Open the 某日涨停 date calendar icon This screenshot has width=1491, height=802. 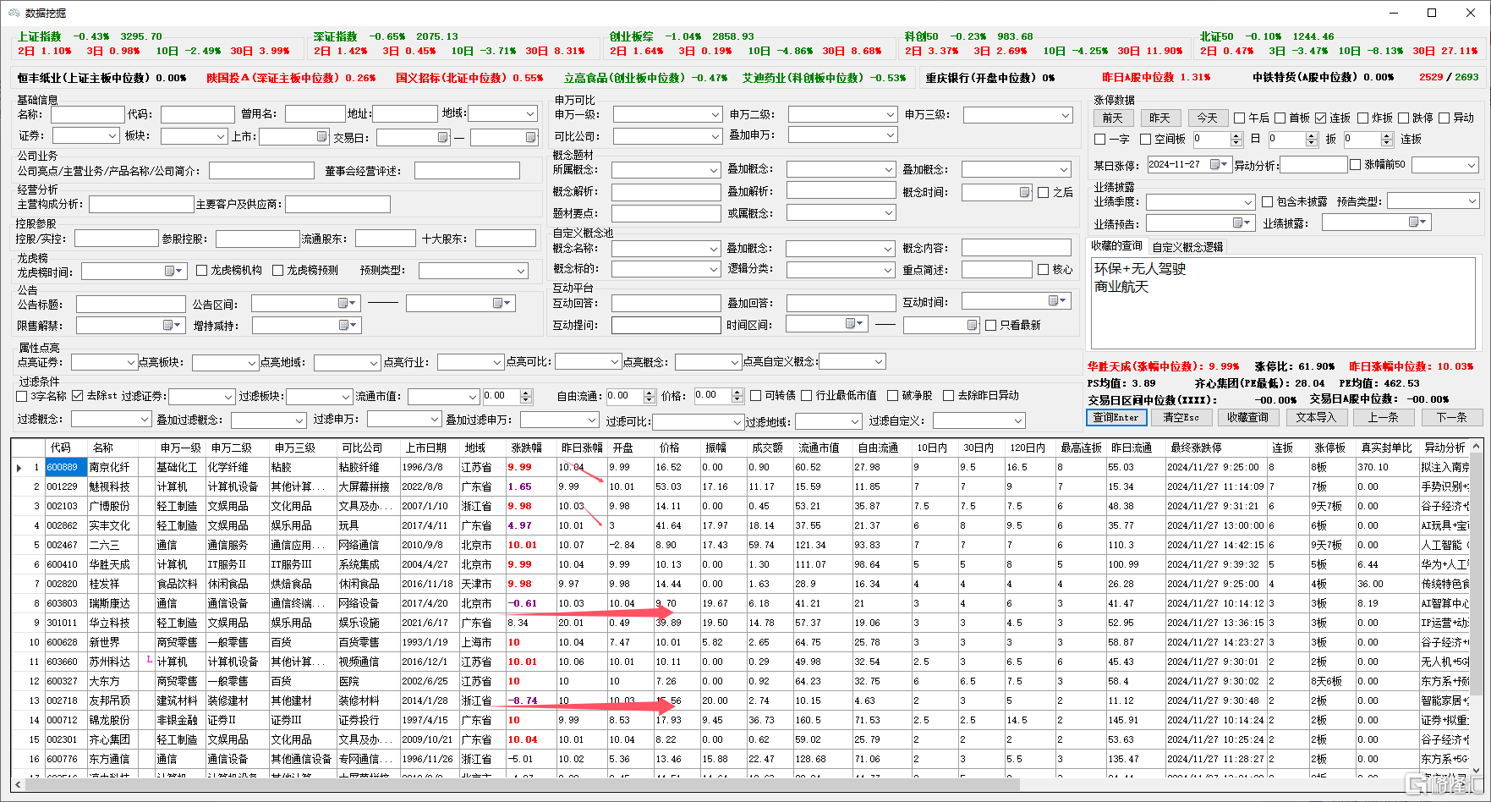click(x=1219, y=164)
